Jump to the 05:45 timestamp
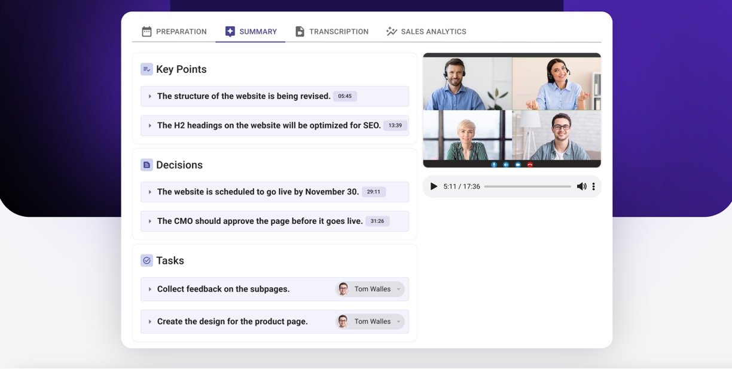The width and height of the screenshot is (732, 369). 344,96
